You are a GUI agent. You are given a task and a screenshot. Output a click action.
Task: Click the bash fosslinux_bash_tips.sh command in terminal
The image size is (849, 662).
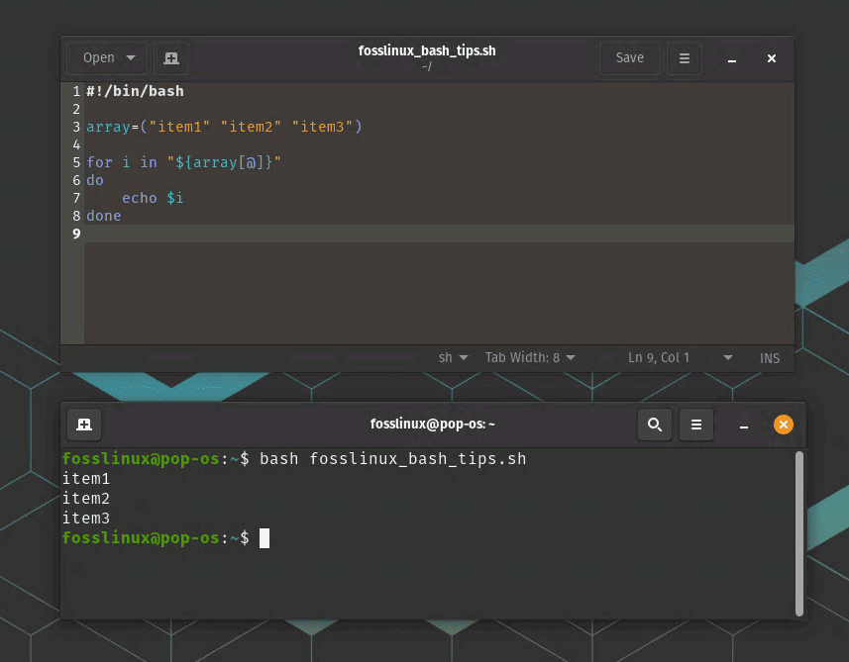point(392,458)
